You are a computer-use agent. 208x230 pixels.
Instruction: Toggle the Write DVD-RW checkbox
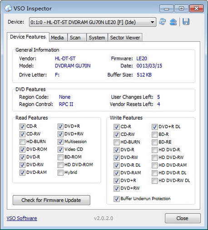tap(116, 157)
